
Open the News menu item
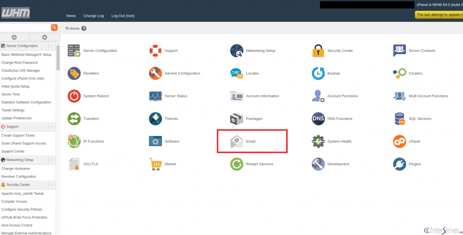coord(71,16)
